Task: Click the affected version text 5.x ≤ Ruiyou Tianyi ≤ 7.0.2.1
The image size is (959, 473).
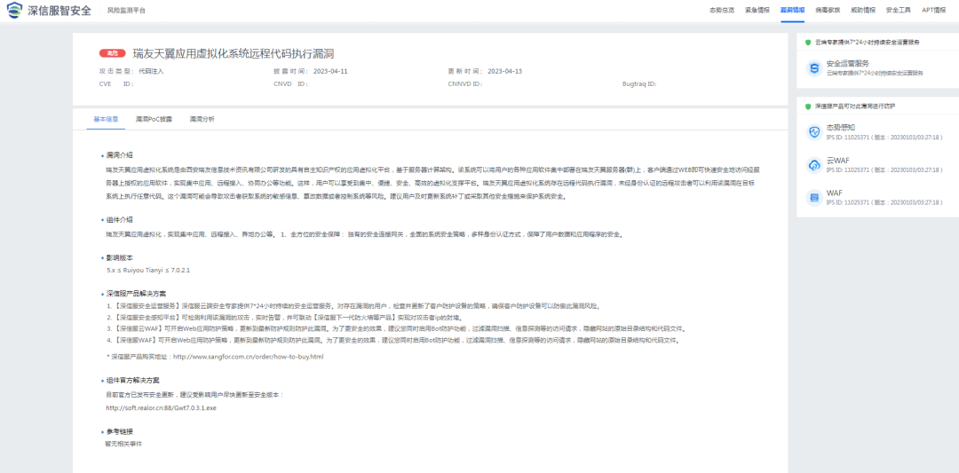Action: coord(148,270)
